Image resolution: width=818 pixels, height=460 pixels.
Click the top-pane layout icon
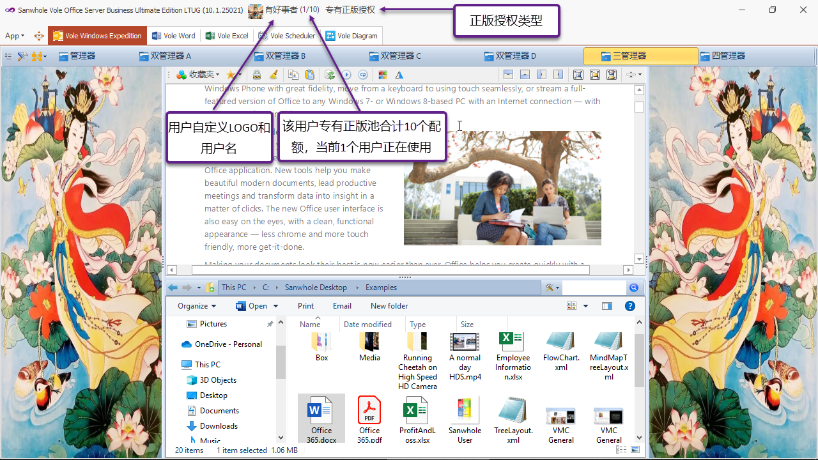[508, 75]
